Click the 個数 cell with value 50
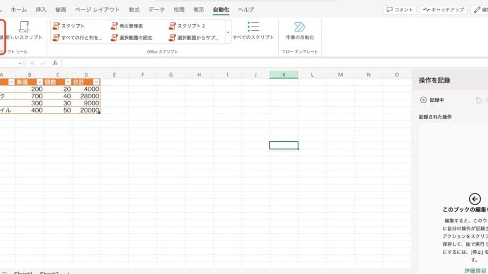This screenshot has height=274, width=488. tap(58, 110)
